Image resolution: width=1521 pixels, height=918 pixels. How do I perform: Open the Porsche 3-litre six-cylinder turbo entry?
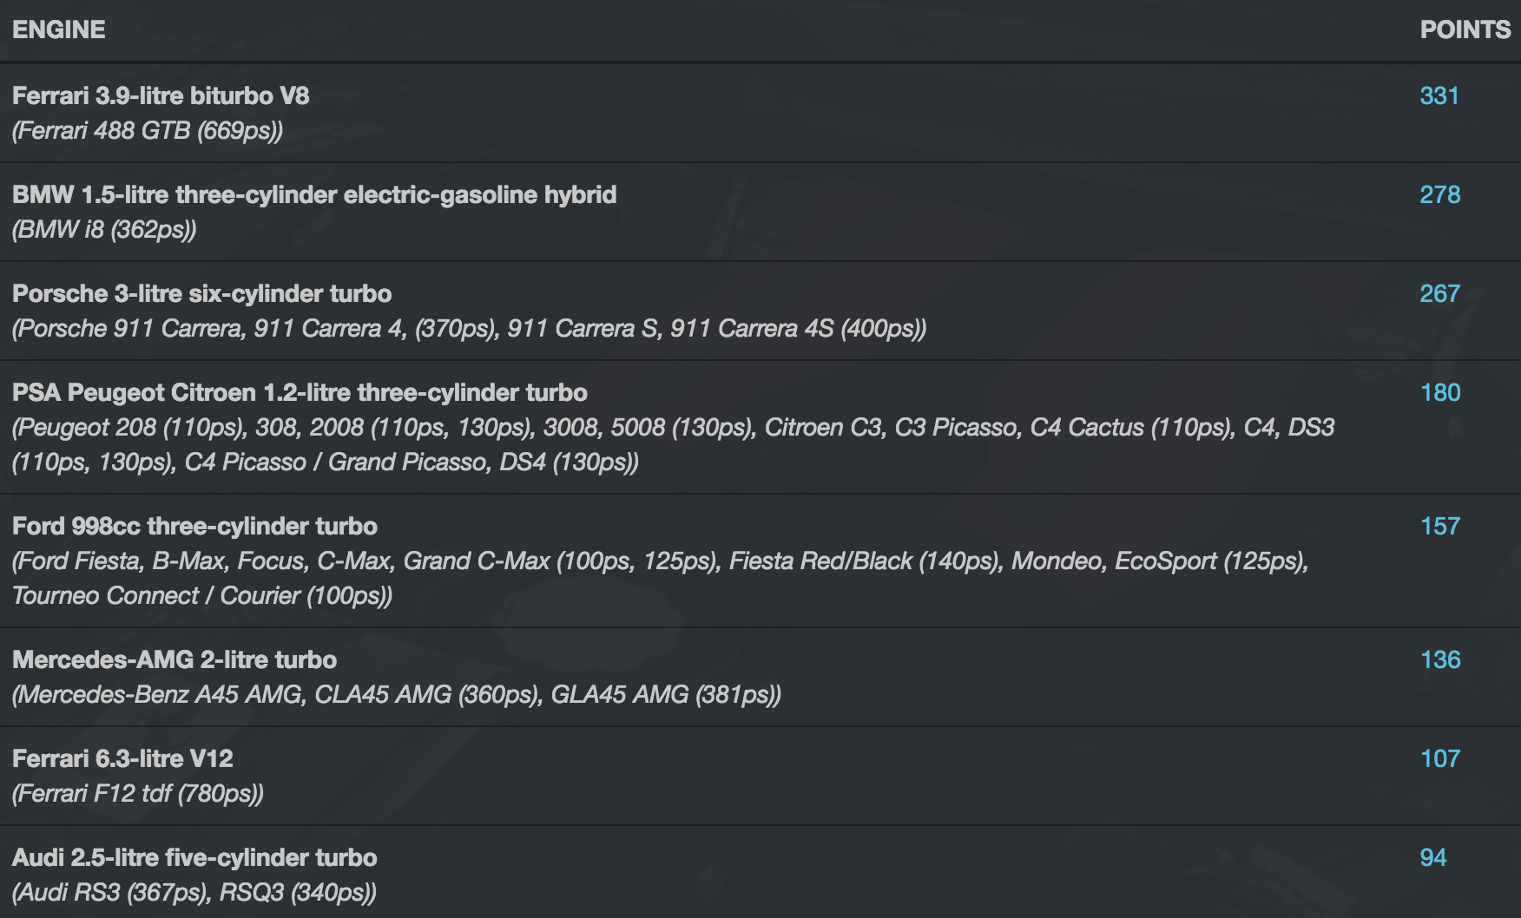(x=201, y=293)
